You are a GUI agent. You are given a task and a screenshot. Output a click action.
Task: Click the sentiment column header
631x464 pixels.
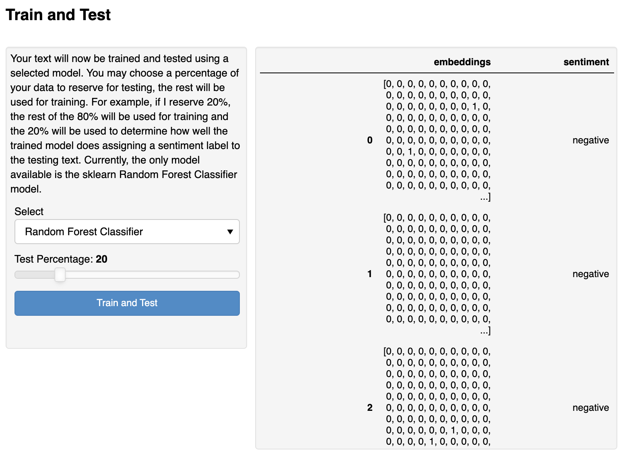[586, 62]
